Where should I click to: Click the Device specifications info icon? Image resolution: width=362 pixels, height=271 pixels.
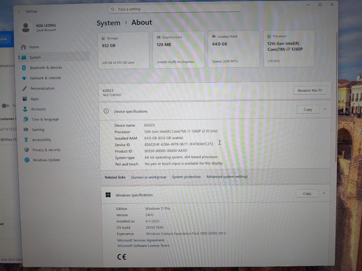point(106,111)
